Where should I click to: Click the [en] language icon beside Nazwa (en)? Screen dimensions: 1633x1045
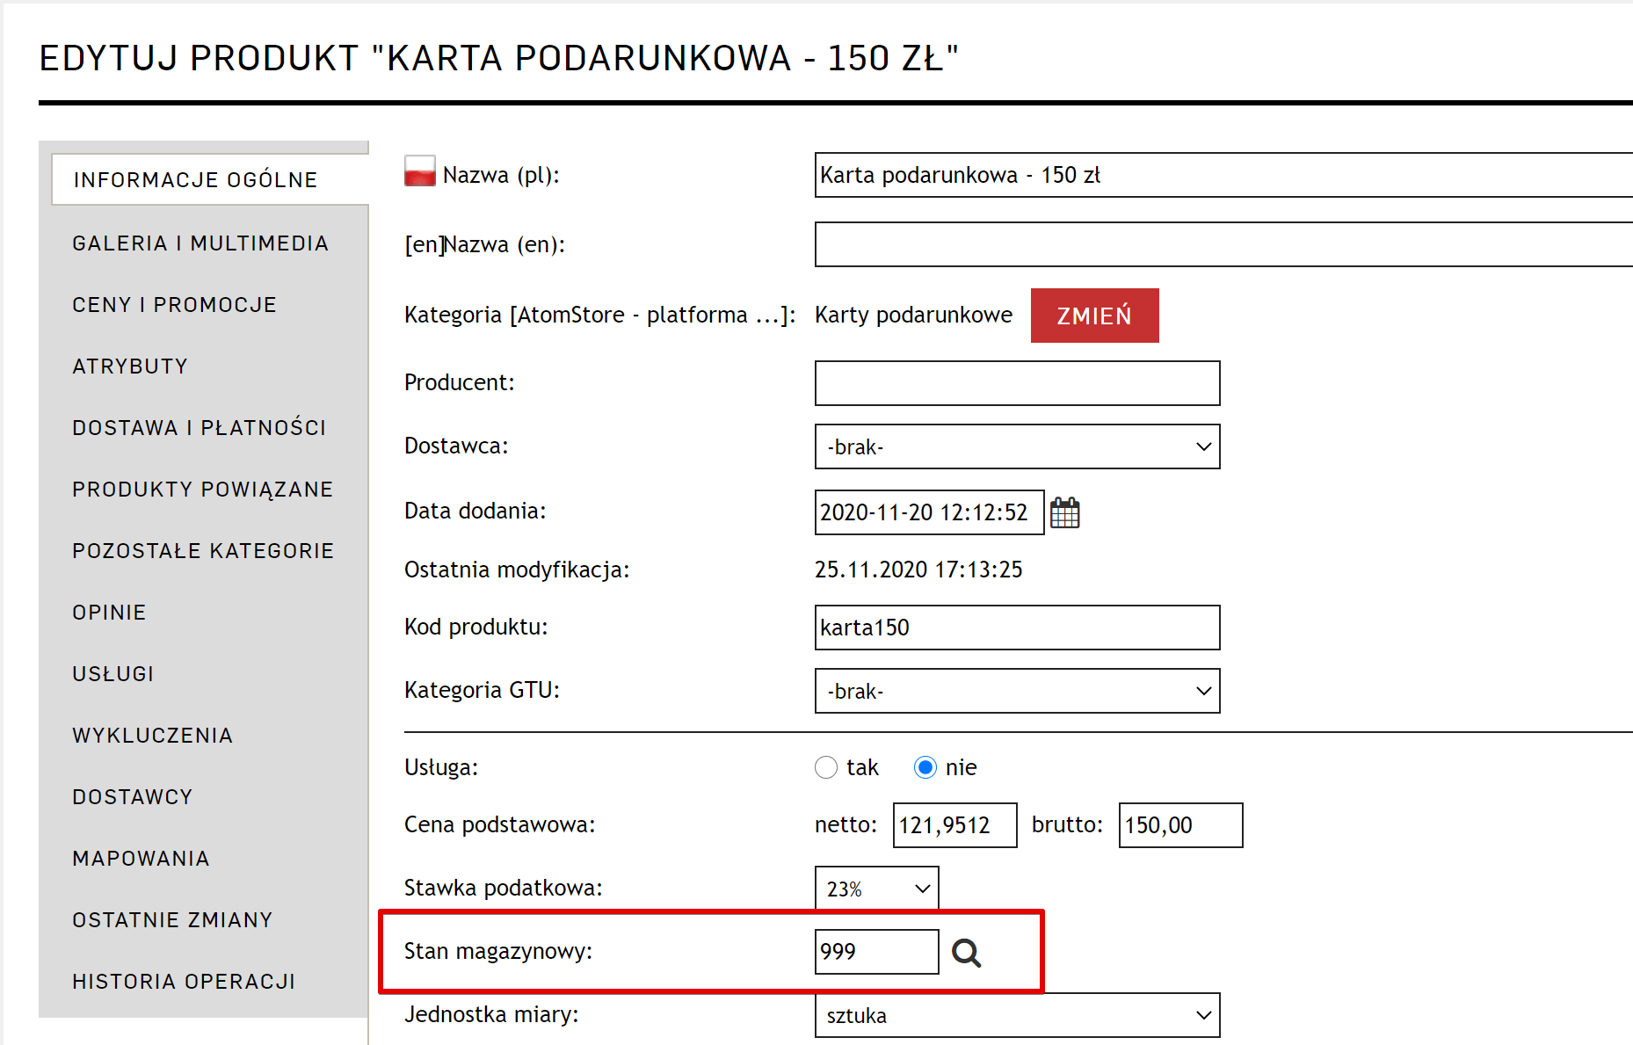tap(424, 244)
